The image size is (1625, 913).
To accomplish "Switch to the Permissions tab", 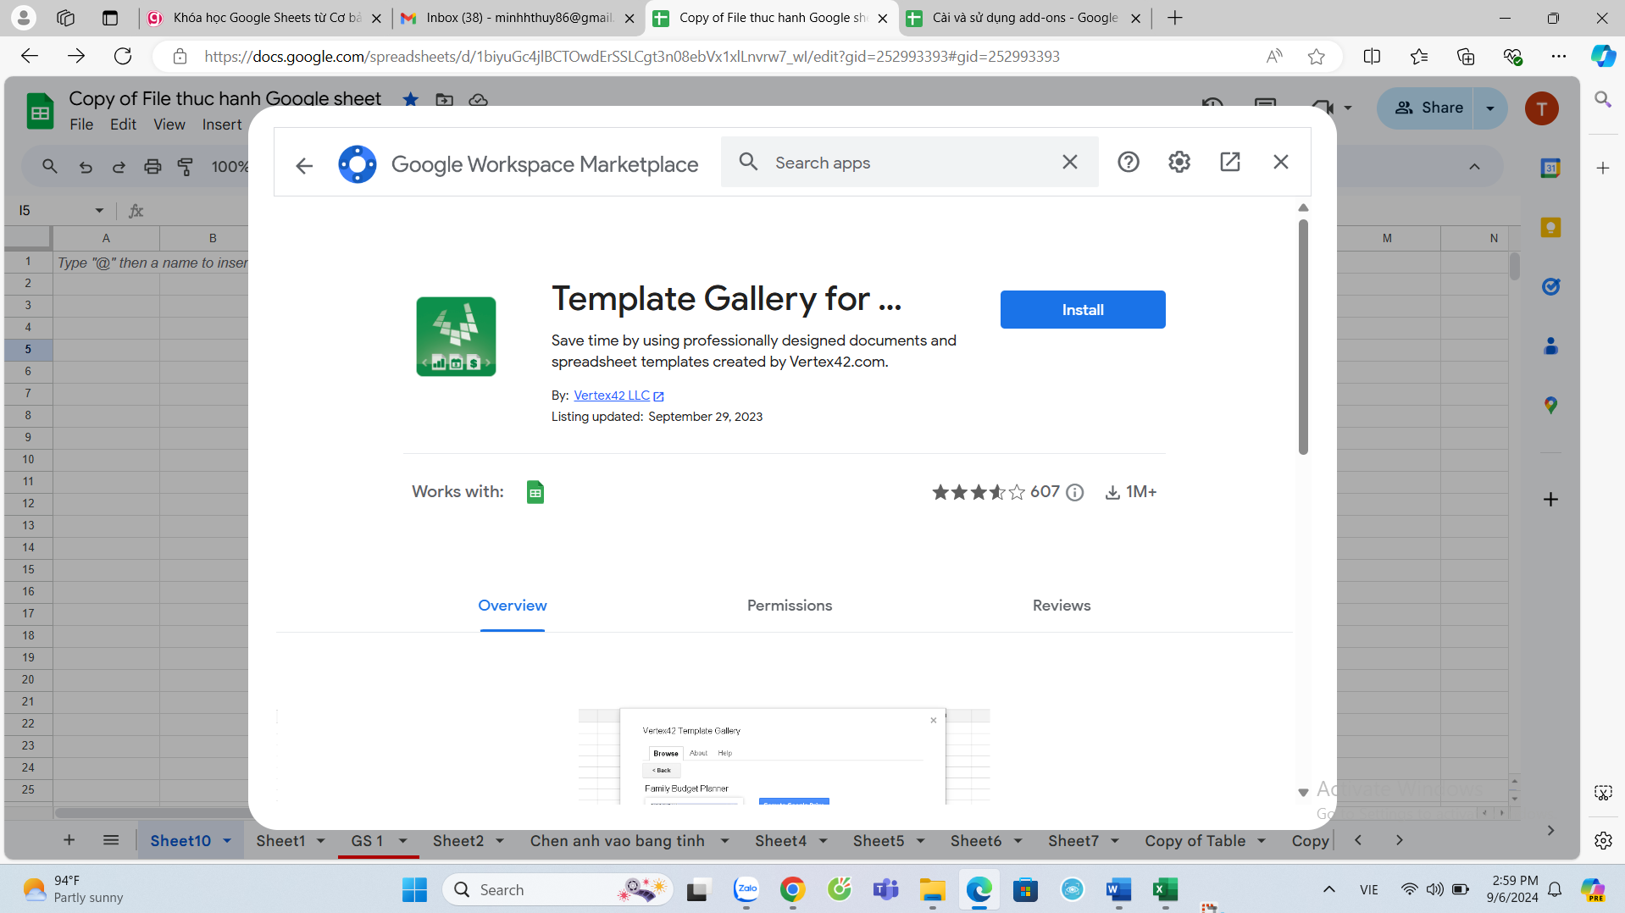I will click(790, 606).
